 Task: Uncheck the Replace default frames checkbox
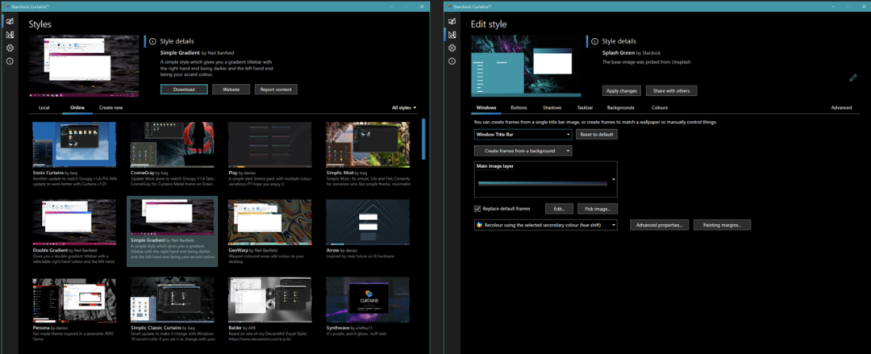click(477, 208)
